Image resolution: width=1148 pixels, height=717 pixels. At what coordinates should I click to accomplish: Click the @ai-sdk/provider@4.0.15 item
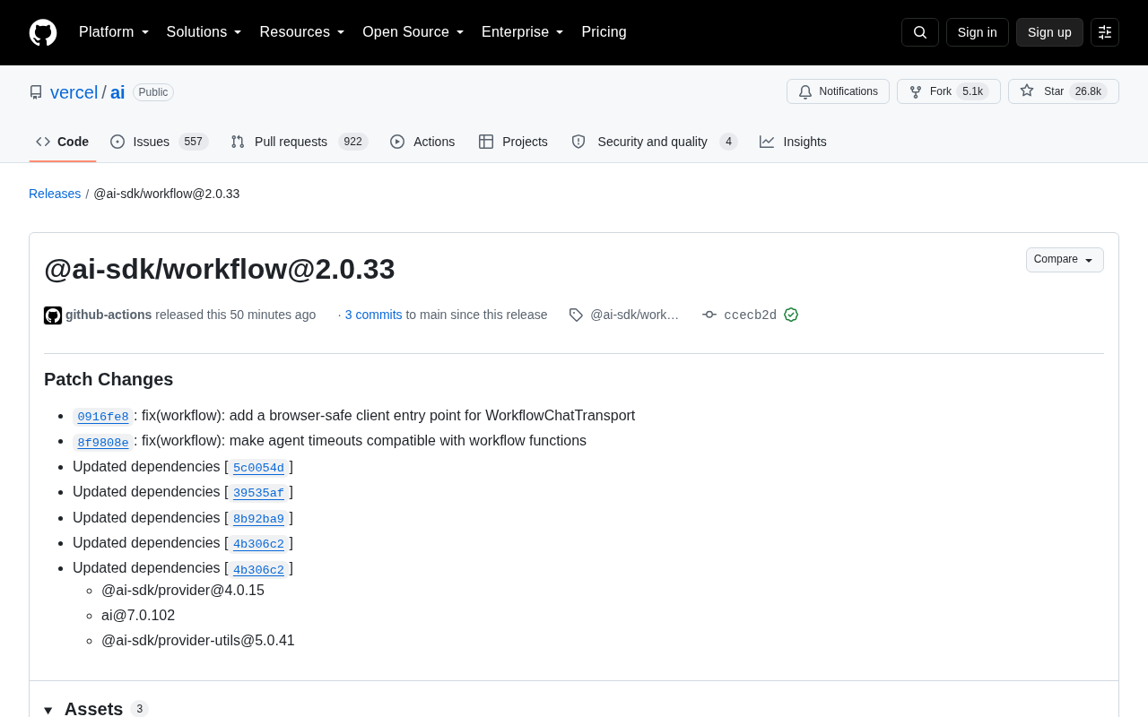click(x=183, y=590)
